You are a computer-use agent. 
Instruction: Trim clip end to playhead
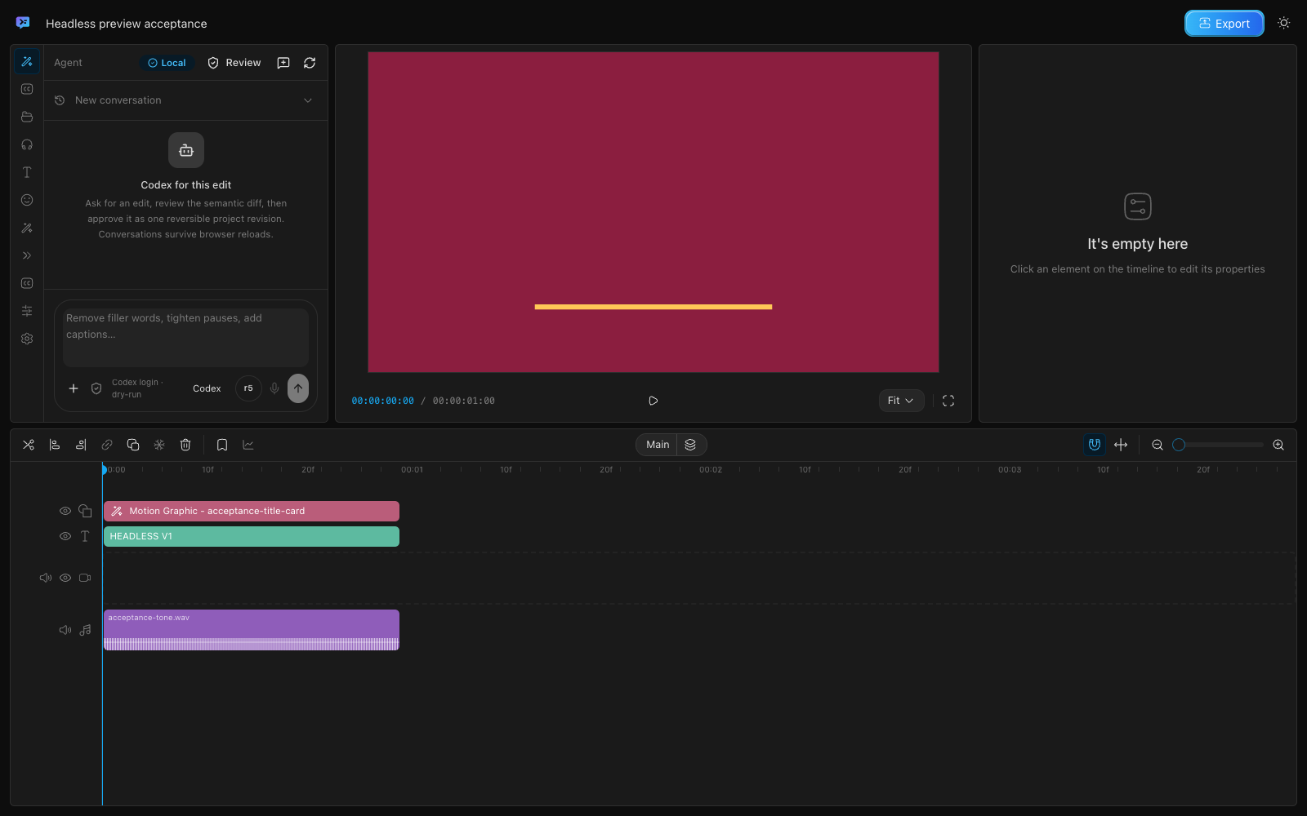click(81, 445)
